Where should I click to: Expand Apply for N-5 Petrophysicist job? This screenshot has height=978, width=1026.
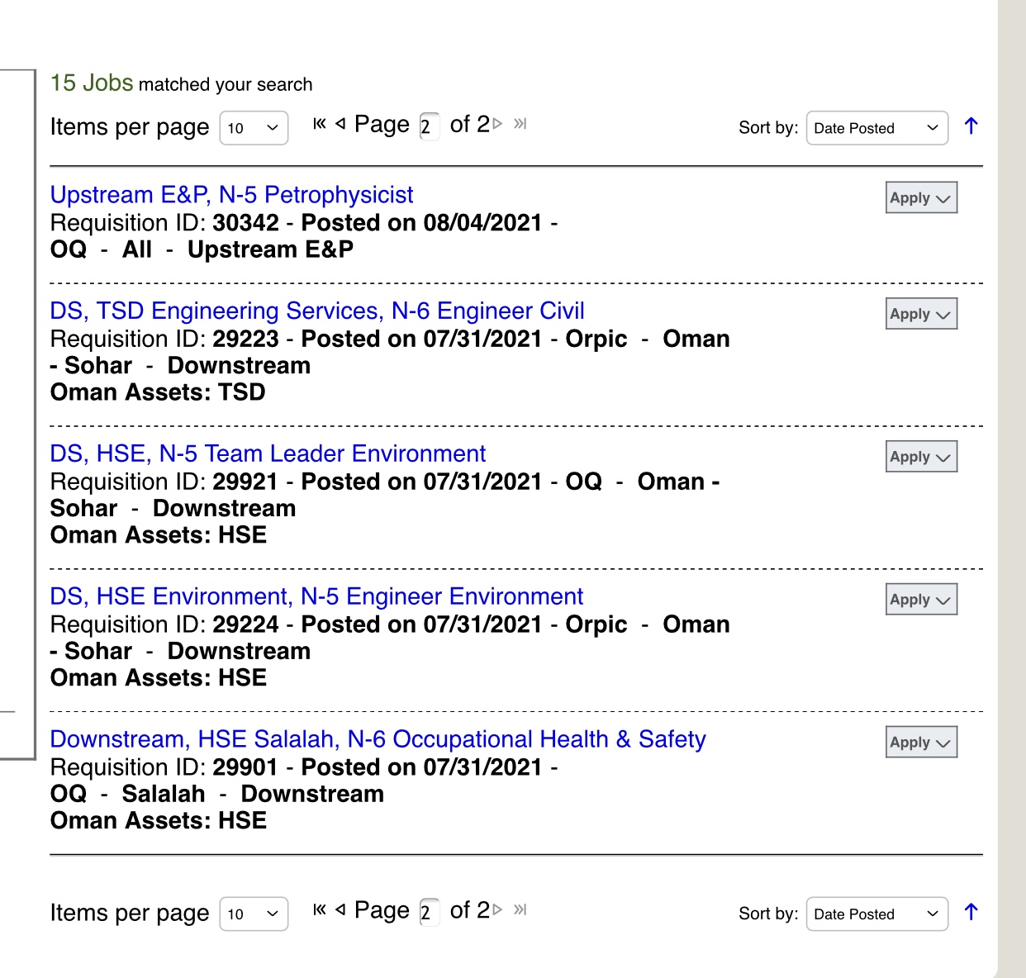point(921,198)
